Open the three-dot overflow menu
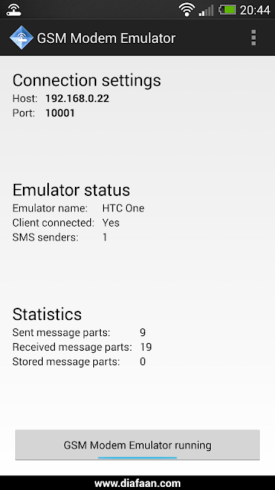Image resolution: width=275 pixels, height=490 pixels. click(254, 38)
